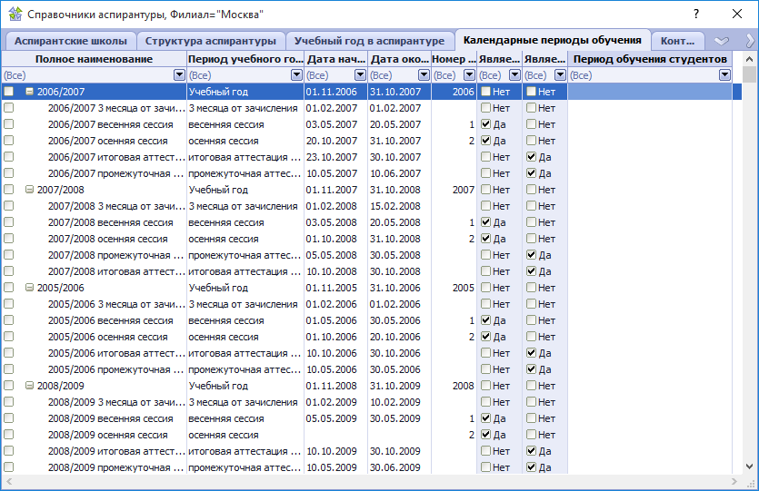Open filter dropdown for Полное наименование column

[x=179, y=75]
